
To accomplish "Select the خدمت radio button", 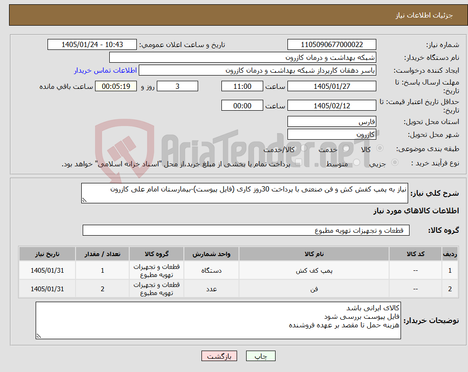I will 346,148.
